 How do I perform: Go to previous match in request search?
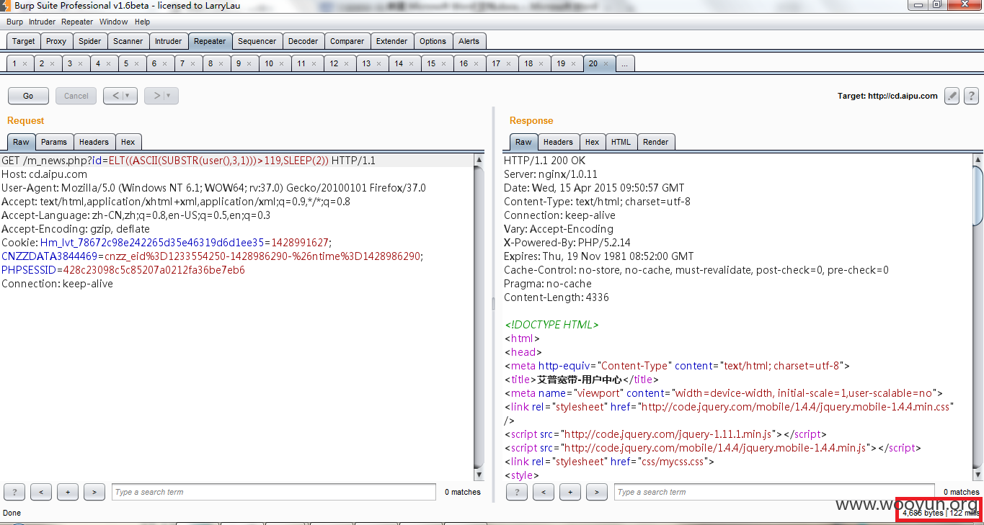coord(41,492)
